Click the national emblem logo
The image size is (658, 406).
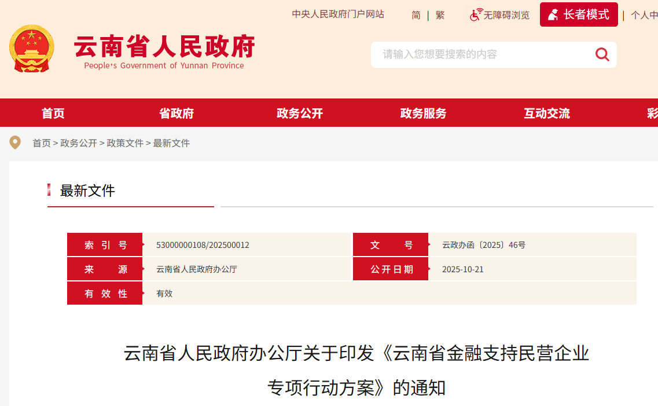click(32, 49)
